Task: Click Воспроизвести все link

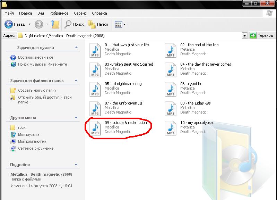Action: click(x=35, y=57)
